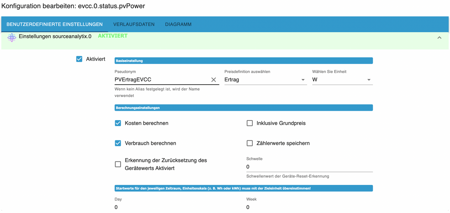Switch to the Diagramm tab

click(x=178, y=24)
